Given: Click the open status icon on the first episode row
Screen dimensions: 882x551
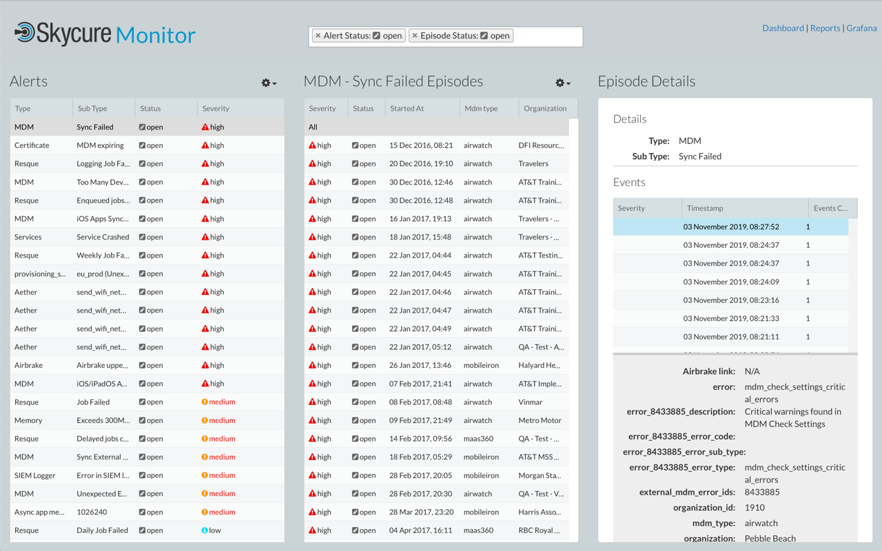Looking at the screenshot, I should point(354,145).
